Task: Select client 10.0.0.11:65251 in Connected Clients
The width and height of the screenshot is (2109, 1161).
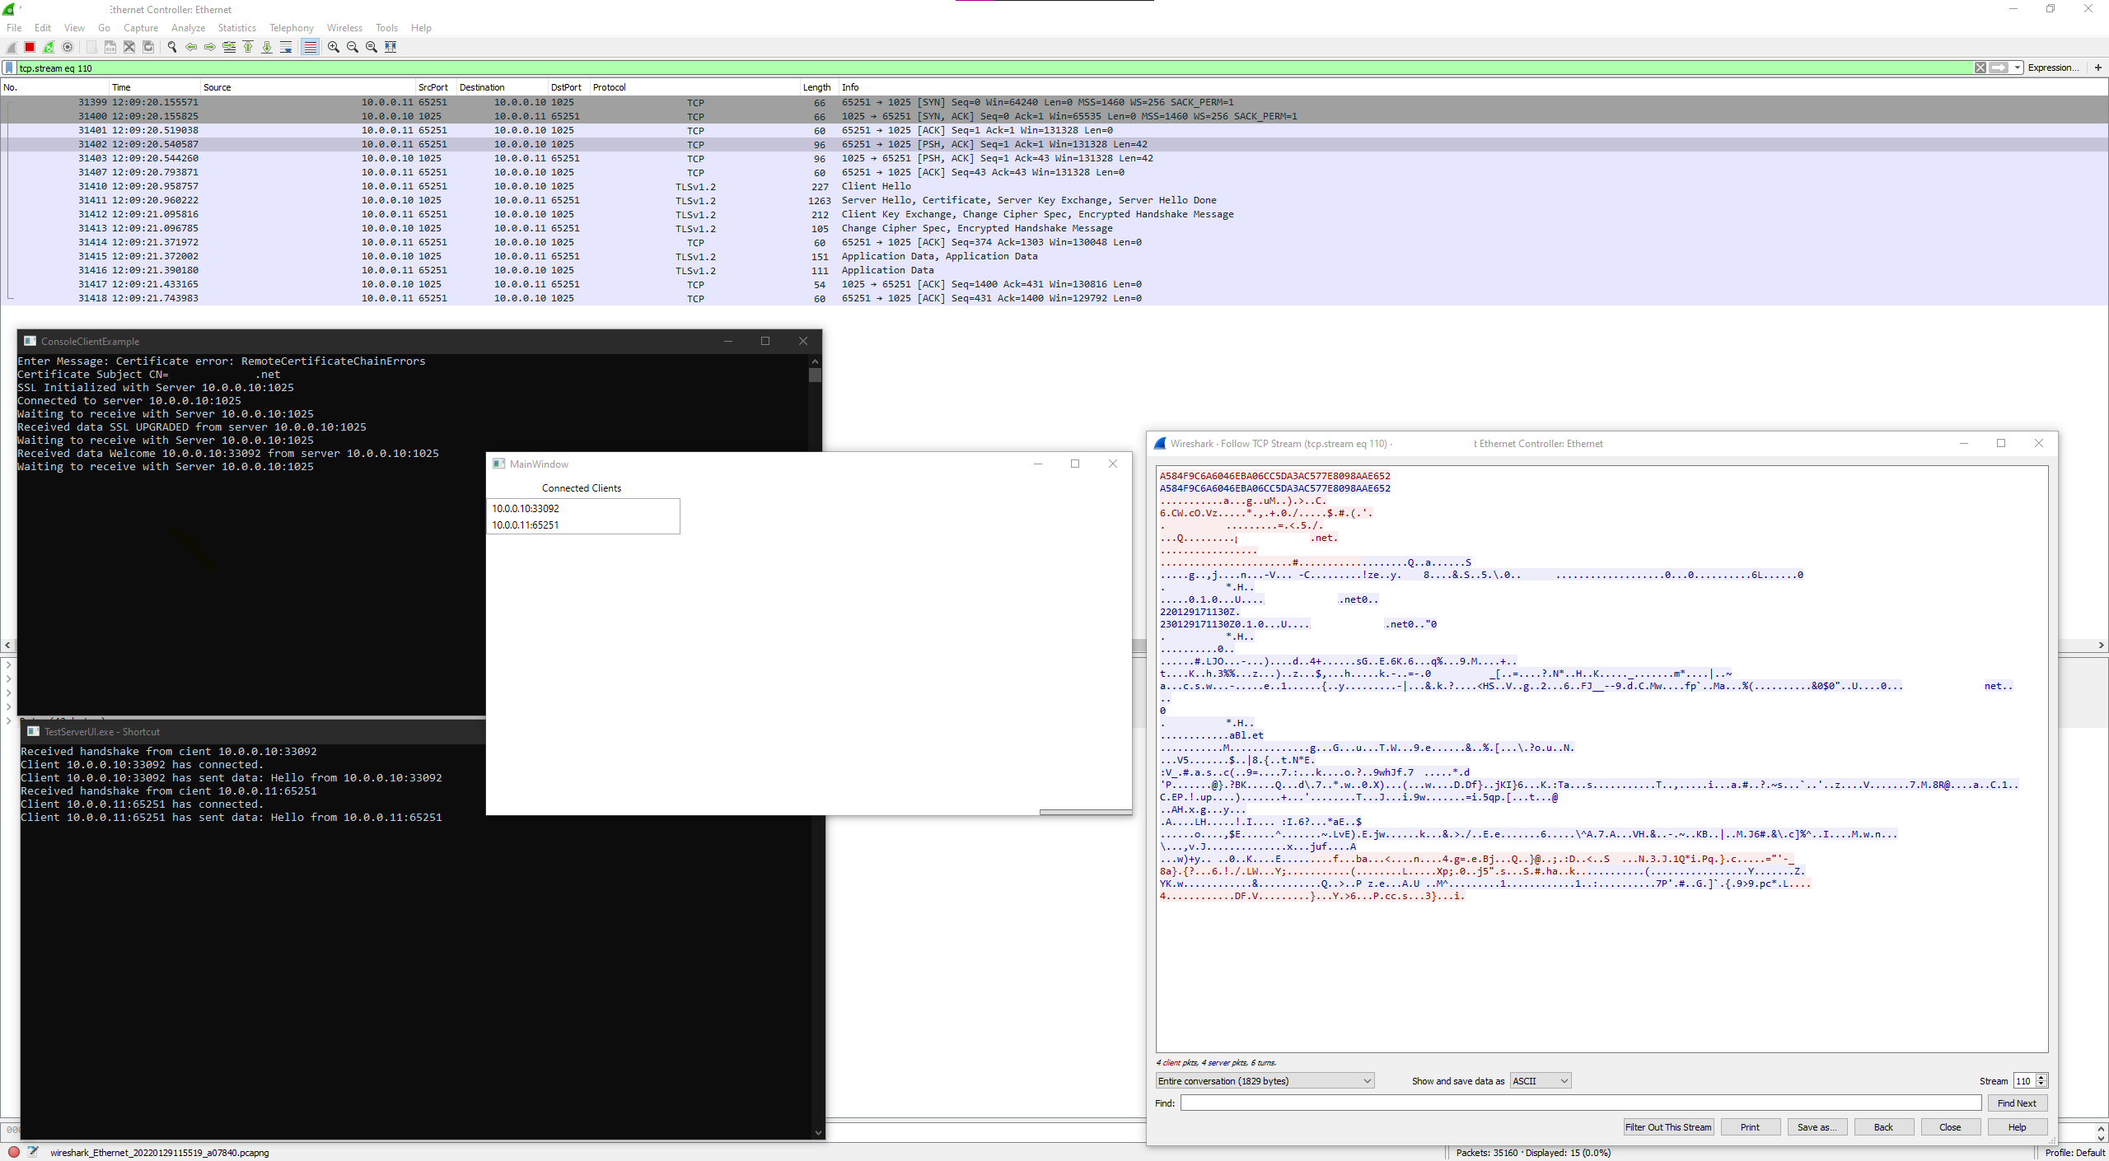Action: pyautogui.click(x=526, y=525)
